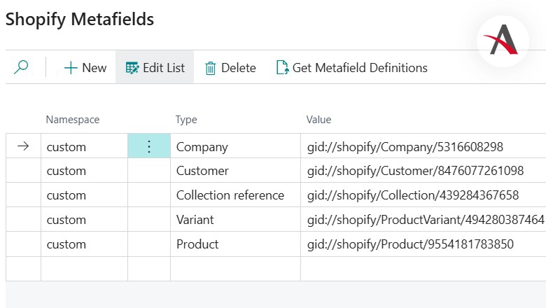Screen dimensions: 546x308
Task: Open the three-dot row options menu
Action: coord(148,147)
